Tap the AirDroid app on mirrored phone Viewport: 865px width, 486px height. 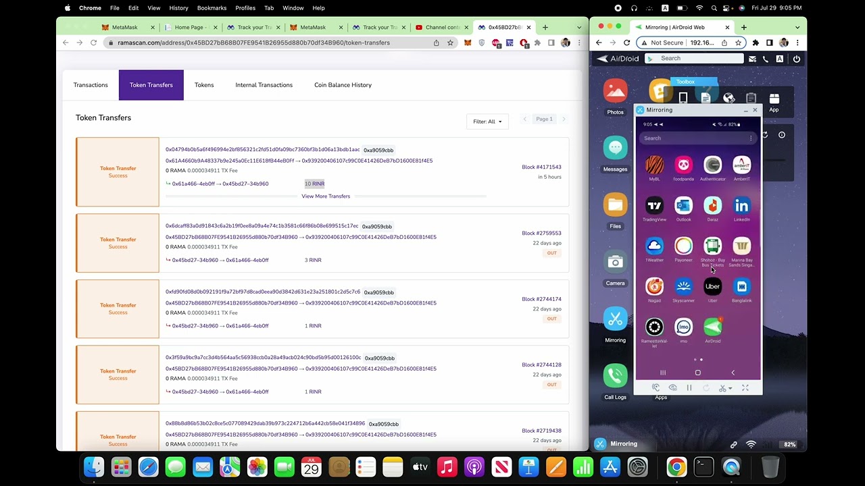(712, 327)
